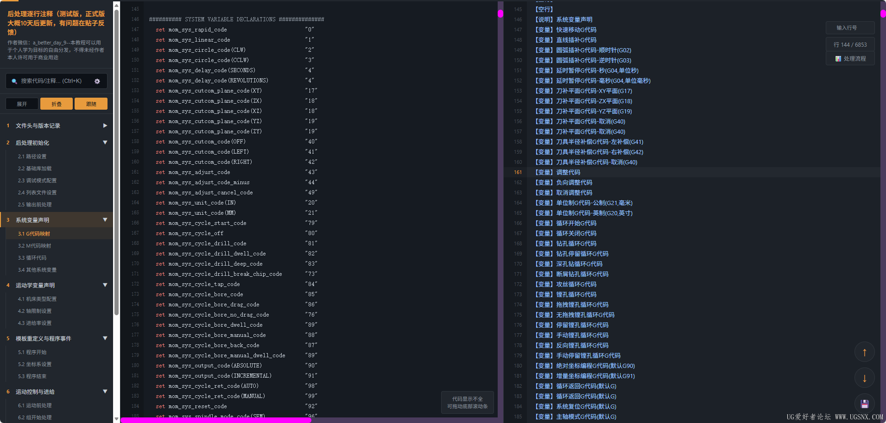Collapse section 5 模板重定义与程序事件
This screenshot has width=886, height=423.
coord(105,338)
